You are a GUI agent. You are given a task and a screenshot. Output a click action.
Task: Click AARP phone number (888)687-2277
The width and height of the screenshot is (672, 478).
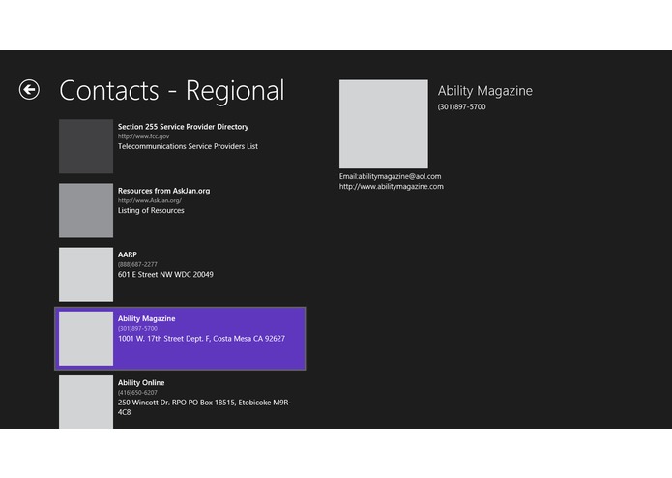point(137,264)
